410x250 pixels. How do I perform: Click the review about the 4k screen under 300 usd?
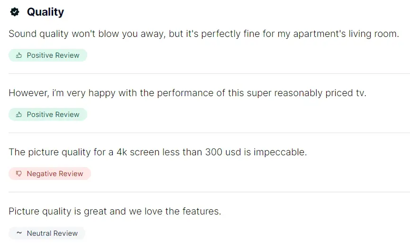pyautogui.click(x=158, y=152)
